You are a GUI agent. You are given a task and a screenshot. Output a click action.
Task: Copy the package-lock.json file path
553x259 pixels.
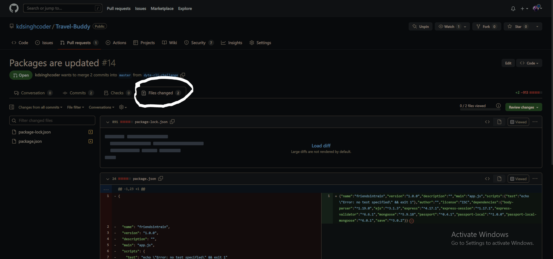coord(172,122)
